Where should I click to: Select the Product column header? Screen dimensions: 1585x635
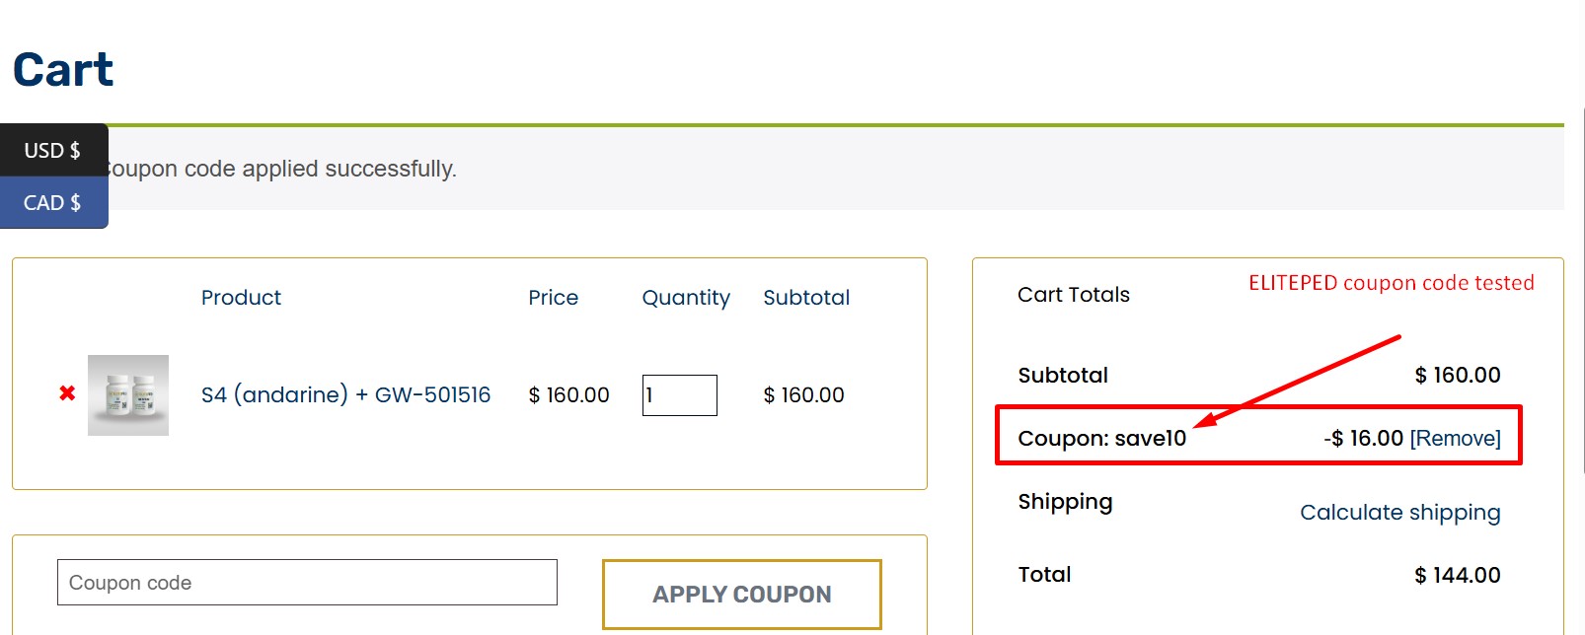point(241,297)
